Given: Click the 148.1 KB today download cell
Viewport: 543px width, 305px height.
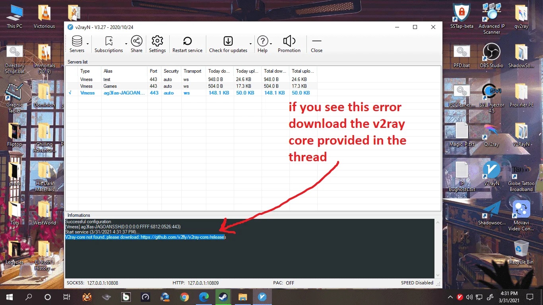Looking at the screenshot, I should [x=219, y=93].
